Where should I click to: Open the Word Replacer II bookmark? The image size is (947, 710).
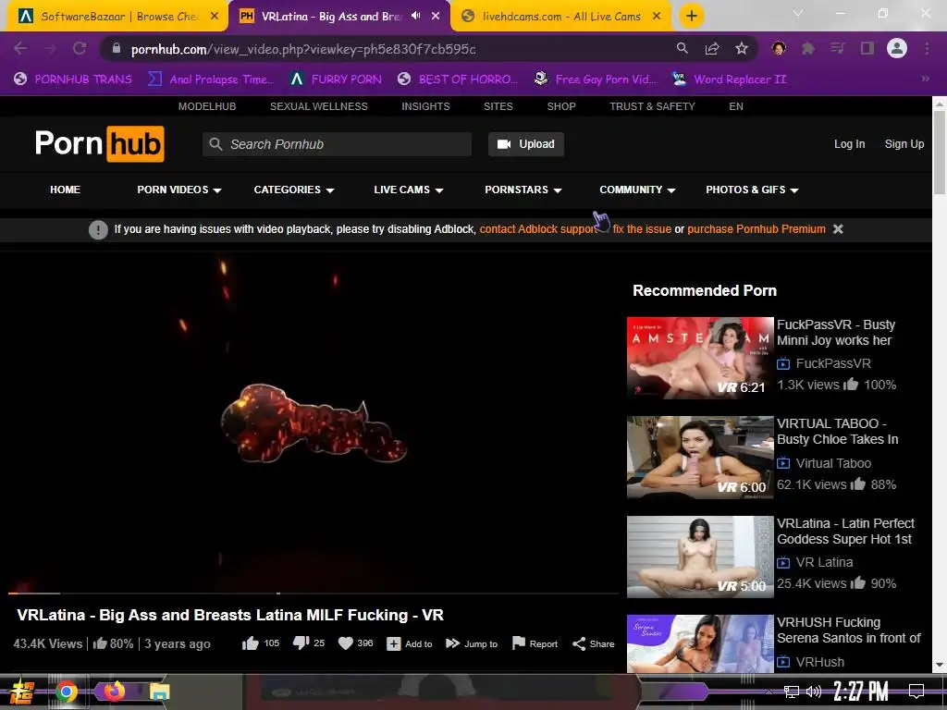point(730,80)
